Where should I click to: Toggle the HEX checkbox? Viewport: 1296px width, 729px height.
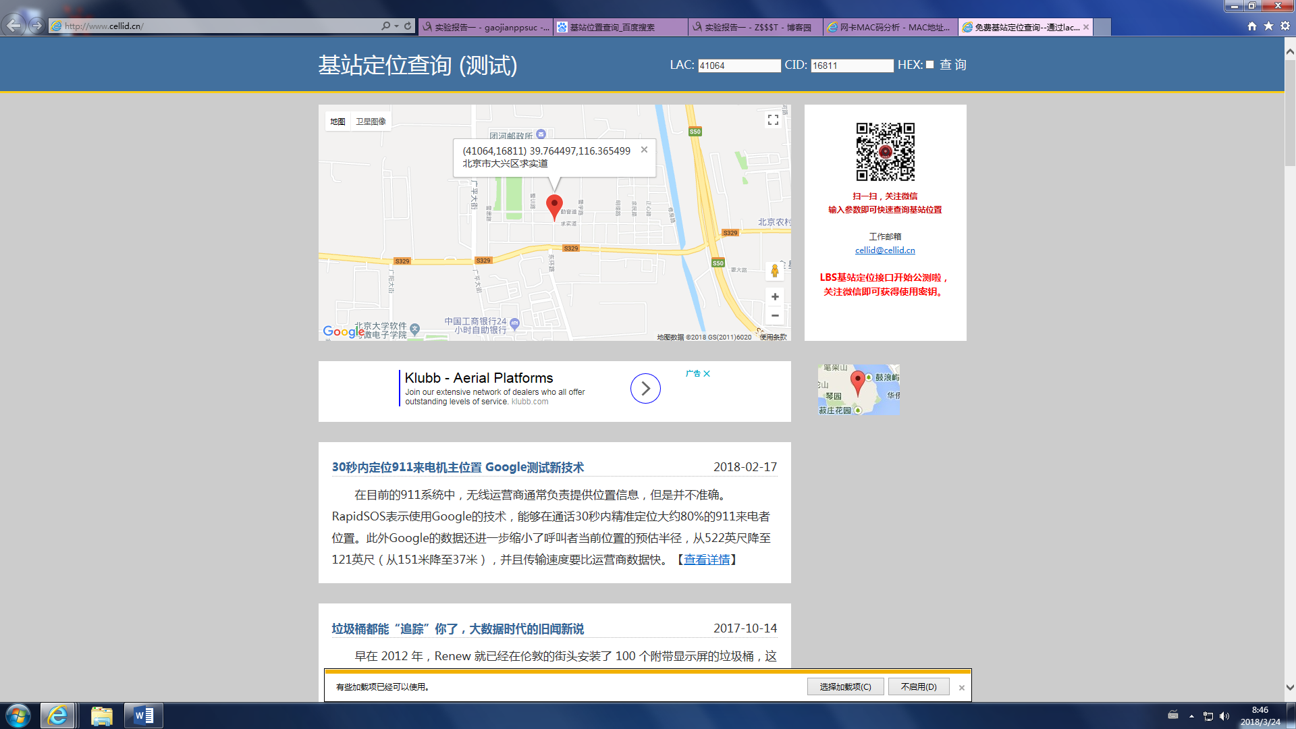pos(929,65)
